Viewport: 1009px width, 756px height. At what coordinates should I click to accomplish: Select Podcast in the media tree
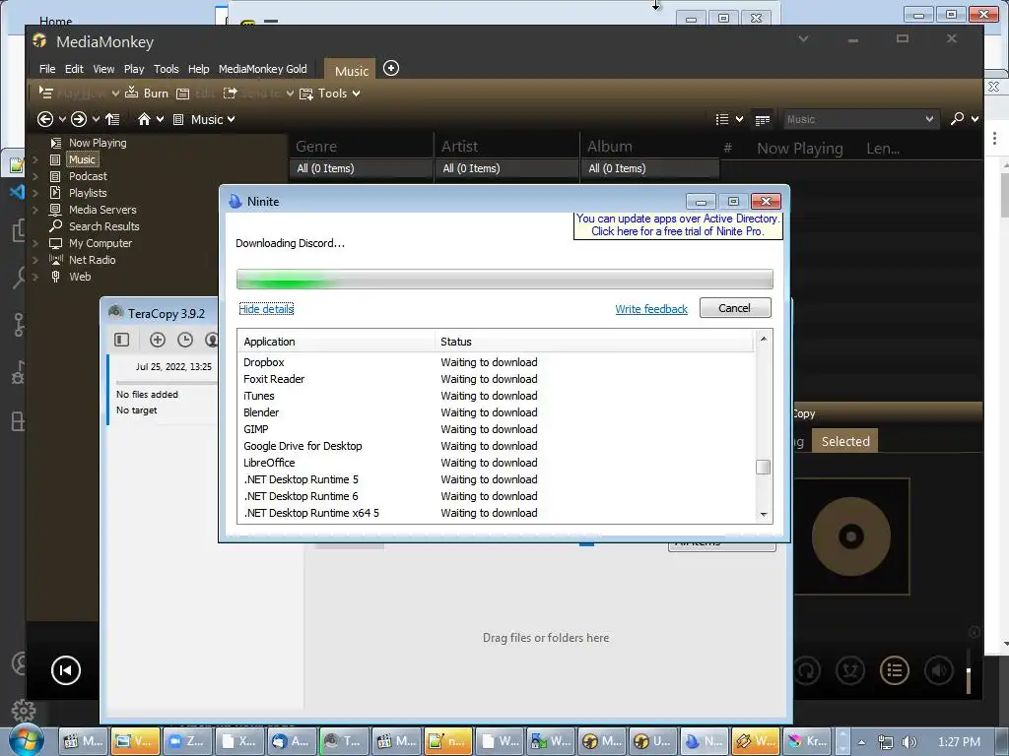(88, 176)
